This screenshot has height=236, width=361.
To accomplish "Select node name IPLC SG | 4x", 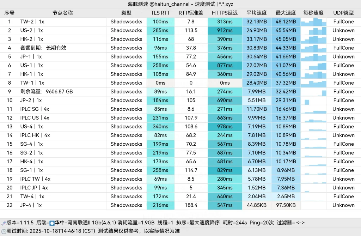I will point(35,109).
